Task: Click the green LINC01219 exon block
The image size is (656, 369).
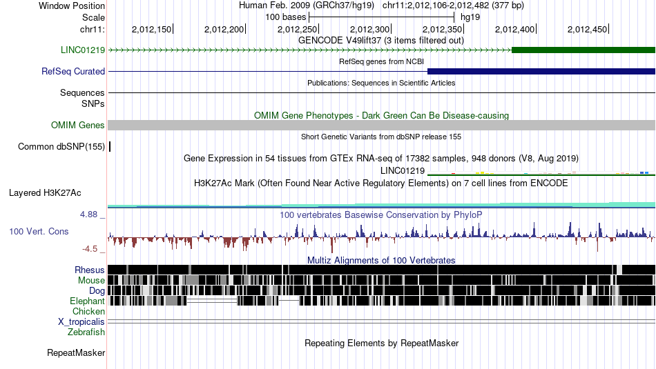Action: point(583,50)
